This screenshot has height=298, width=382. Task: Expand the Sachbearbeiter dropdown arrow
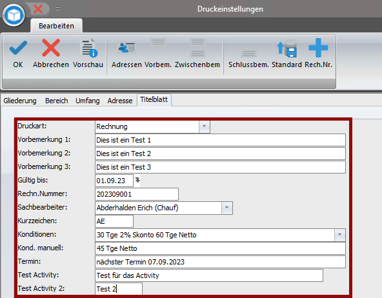pos(227,208)
